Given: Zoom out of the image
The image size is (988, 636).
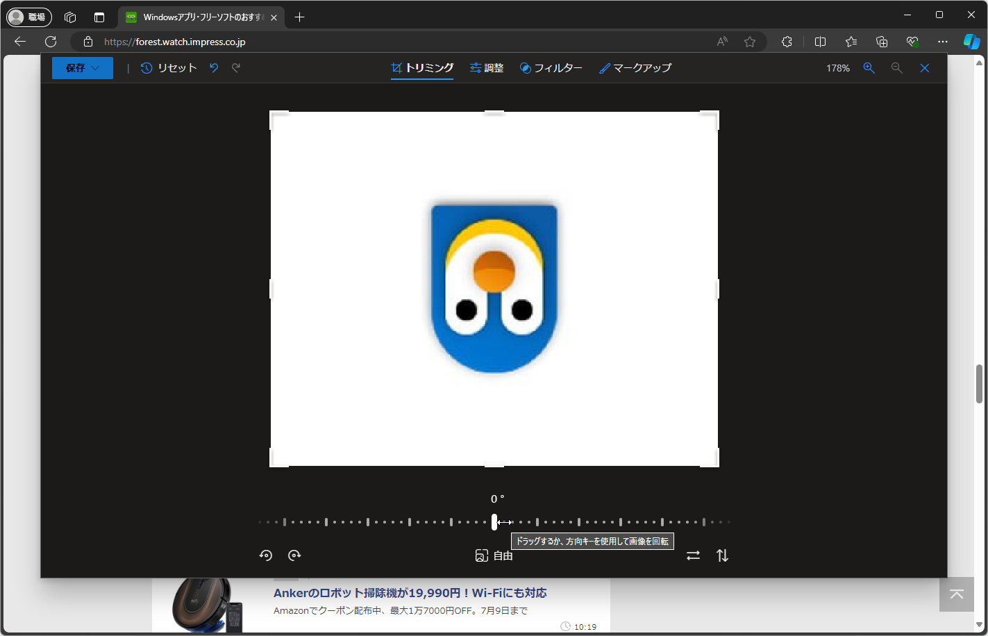Looking at the screenshot, I should tap(896, 67).
